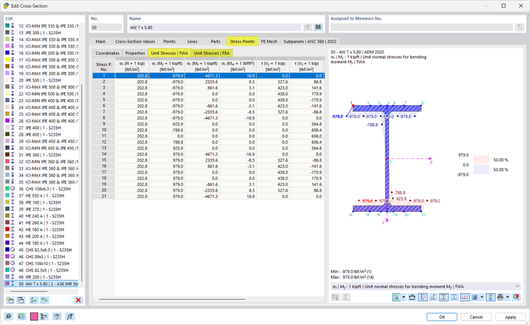Toggle the stress point numbering icon
The width and height of the screenshot is (530, 325).
pos(433,297)
